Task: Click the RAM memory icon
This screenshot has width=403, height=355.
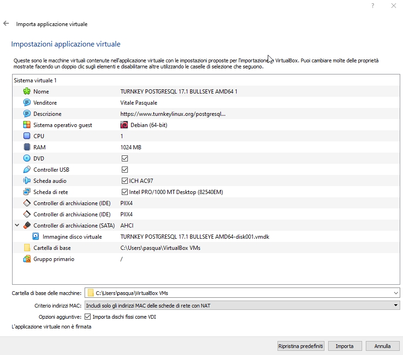Action: 27,147
